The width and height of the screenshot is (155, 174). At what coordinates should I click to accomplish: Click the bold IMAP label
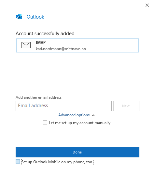point(41,42)
